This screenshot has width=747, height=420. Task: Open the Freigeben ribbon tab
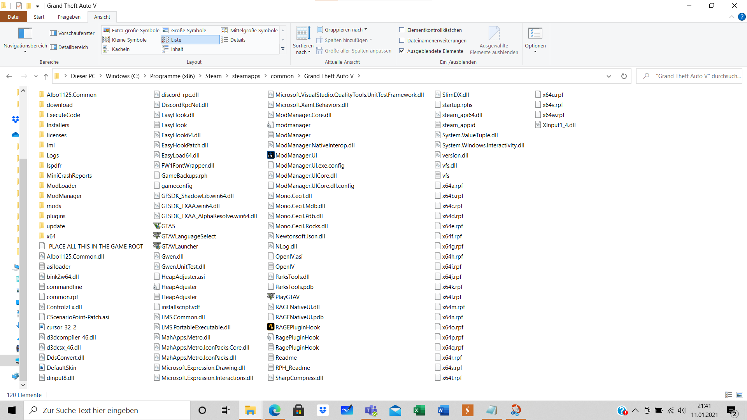pos(69,17)
